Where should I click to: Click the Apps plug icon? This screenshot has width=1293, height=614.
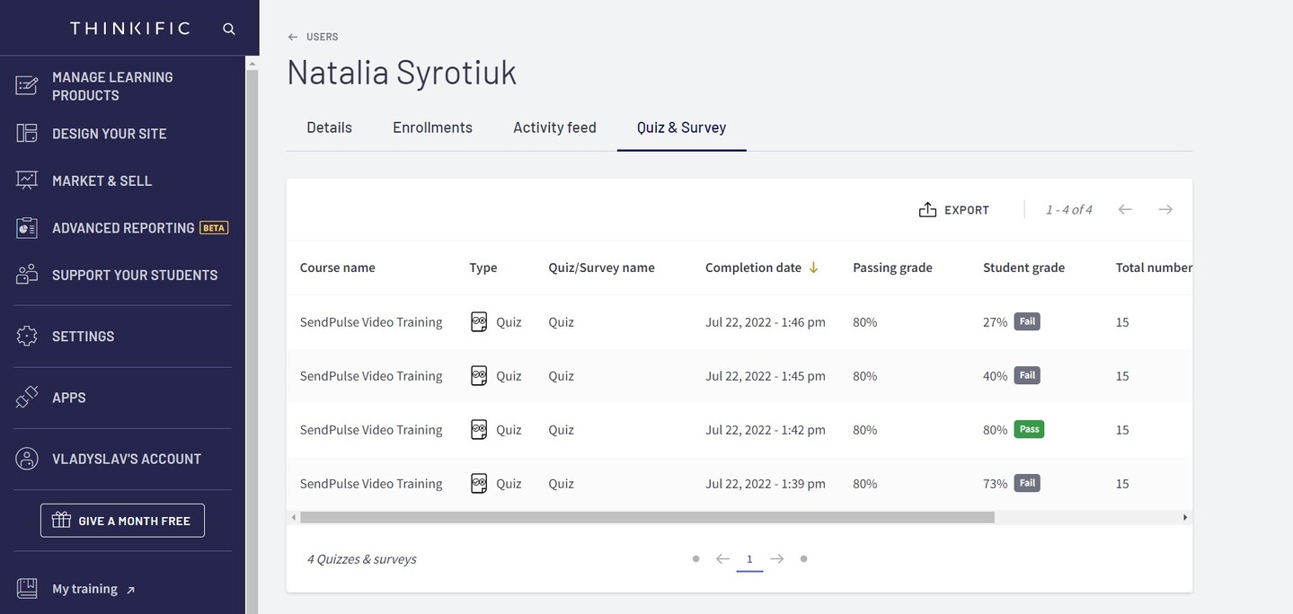point(27,397)
